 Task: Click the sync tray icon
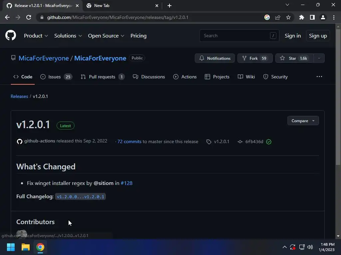293,247
